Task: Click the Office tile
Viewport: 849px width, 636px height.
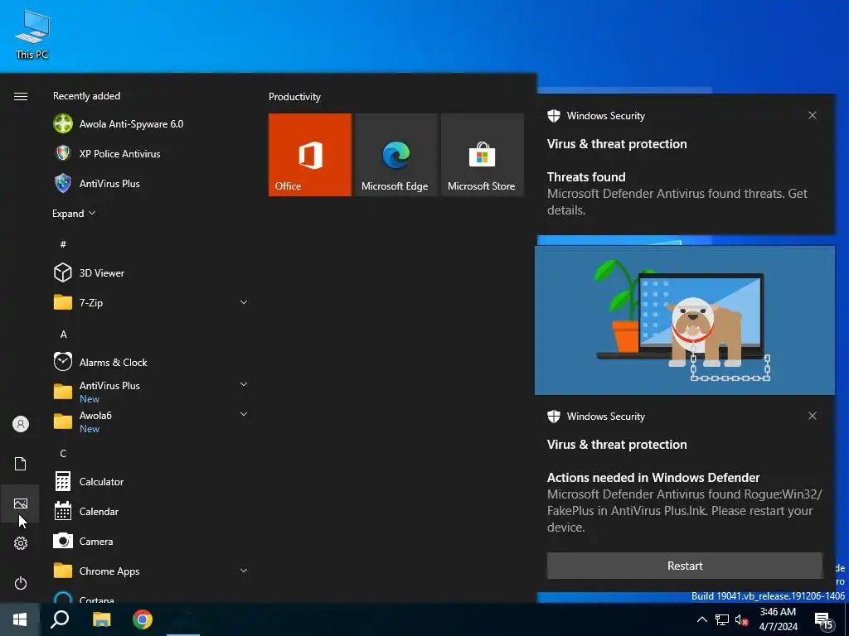Action: (x=310, y=155)
